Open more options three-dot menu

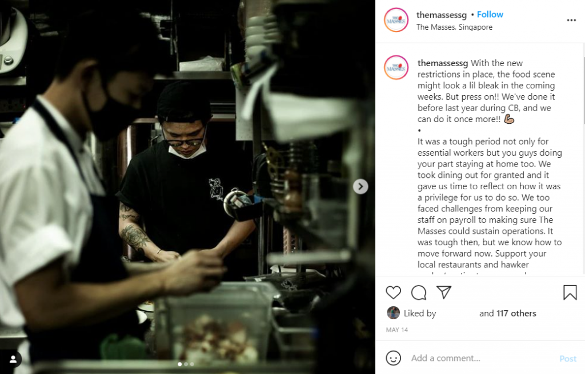[571, 20]
